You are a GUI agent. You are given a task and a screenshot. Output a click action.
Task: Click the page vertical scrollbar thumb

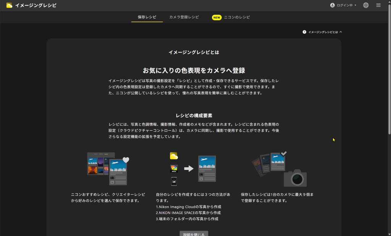[389, 69]
